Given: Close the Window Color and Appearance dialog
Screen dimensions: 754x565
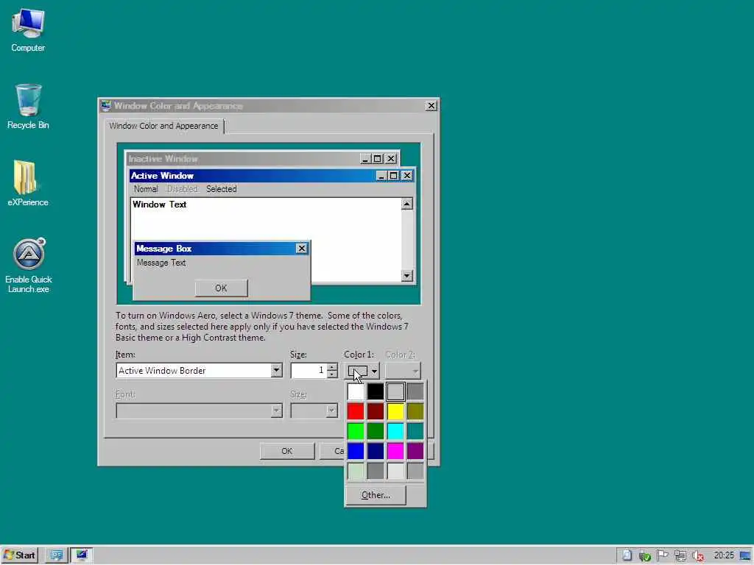Looking at the screenshot, I should (431, 106).
